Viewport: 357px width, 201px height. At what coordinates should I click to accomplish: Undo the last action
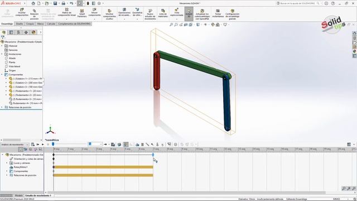click(71, 3)
